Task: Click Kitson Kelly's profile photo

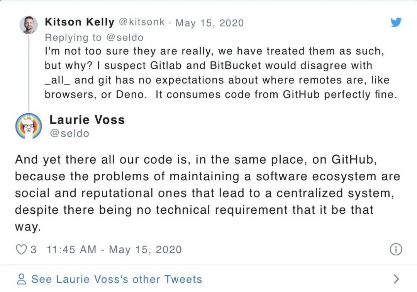Action: pyautogui.click(x=29, y=25)
